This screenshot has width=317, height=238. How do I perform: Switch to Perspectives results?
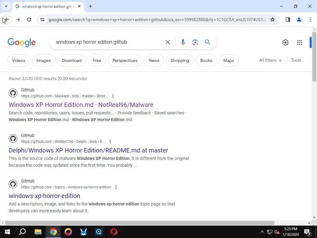[125, 60]
